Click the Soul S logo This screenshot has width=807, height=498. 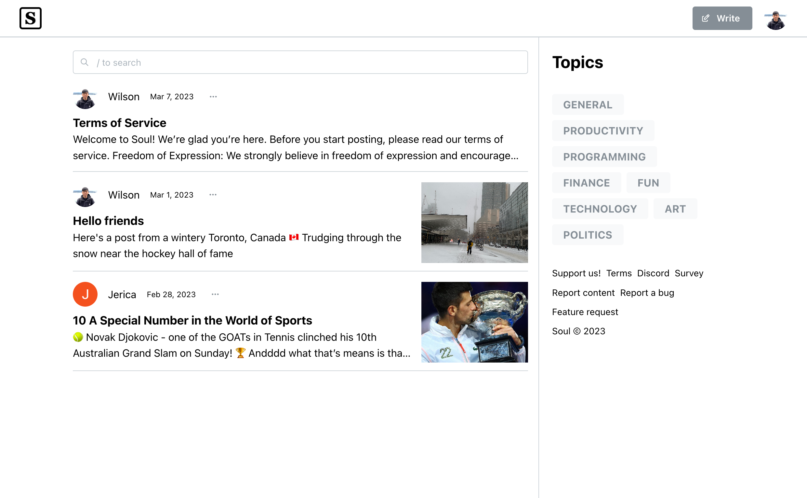(30, 18)
